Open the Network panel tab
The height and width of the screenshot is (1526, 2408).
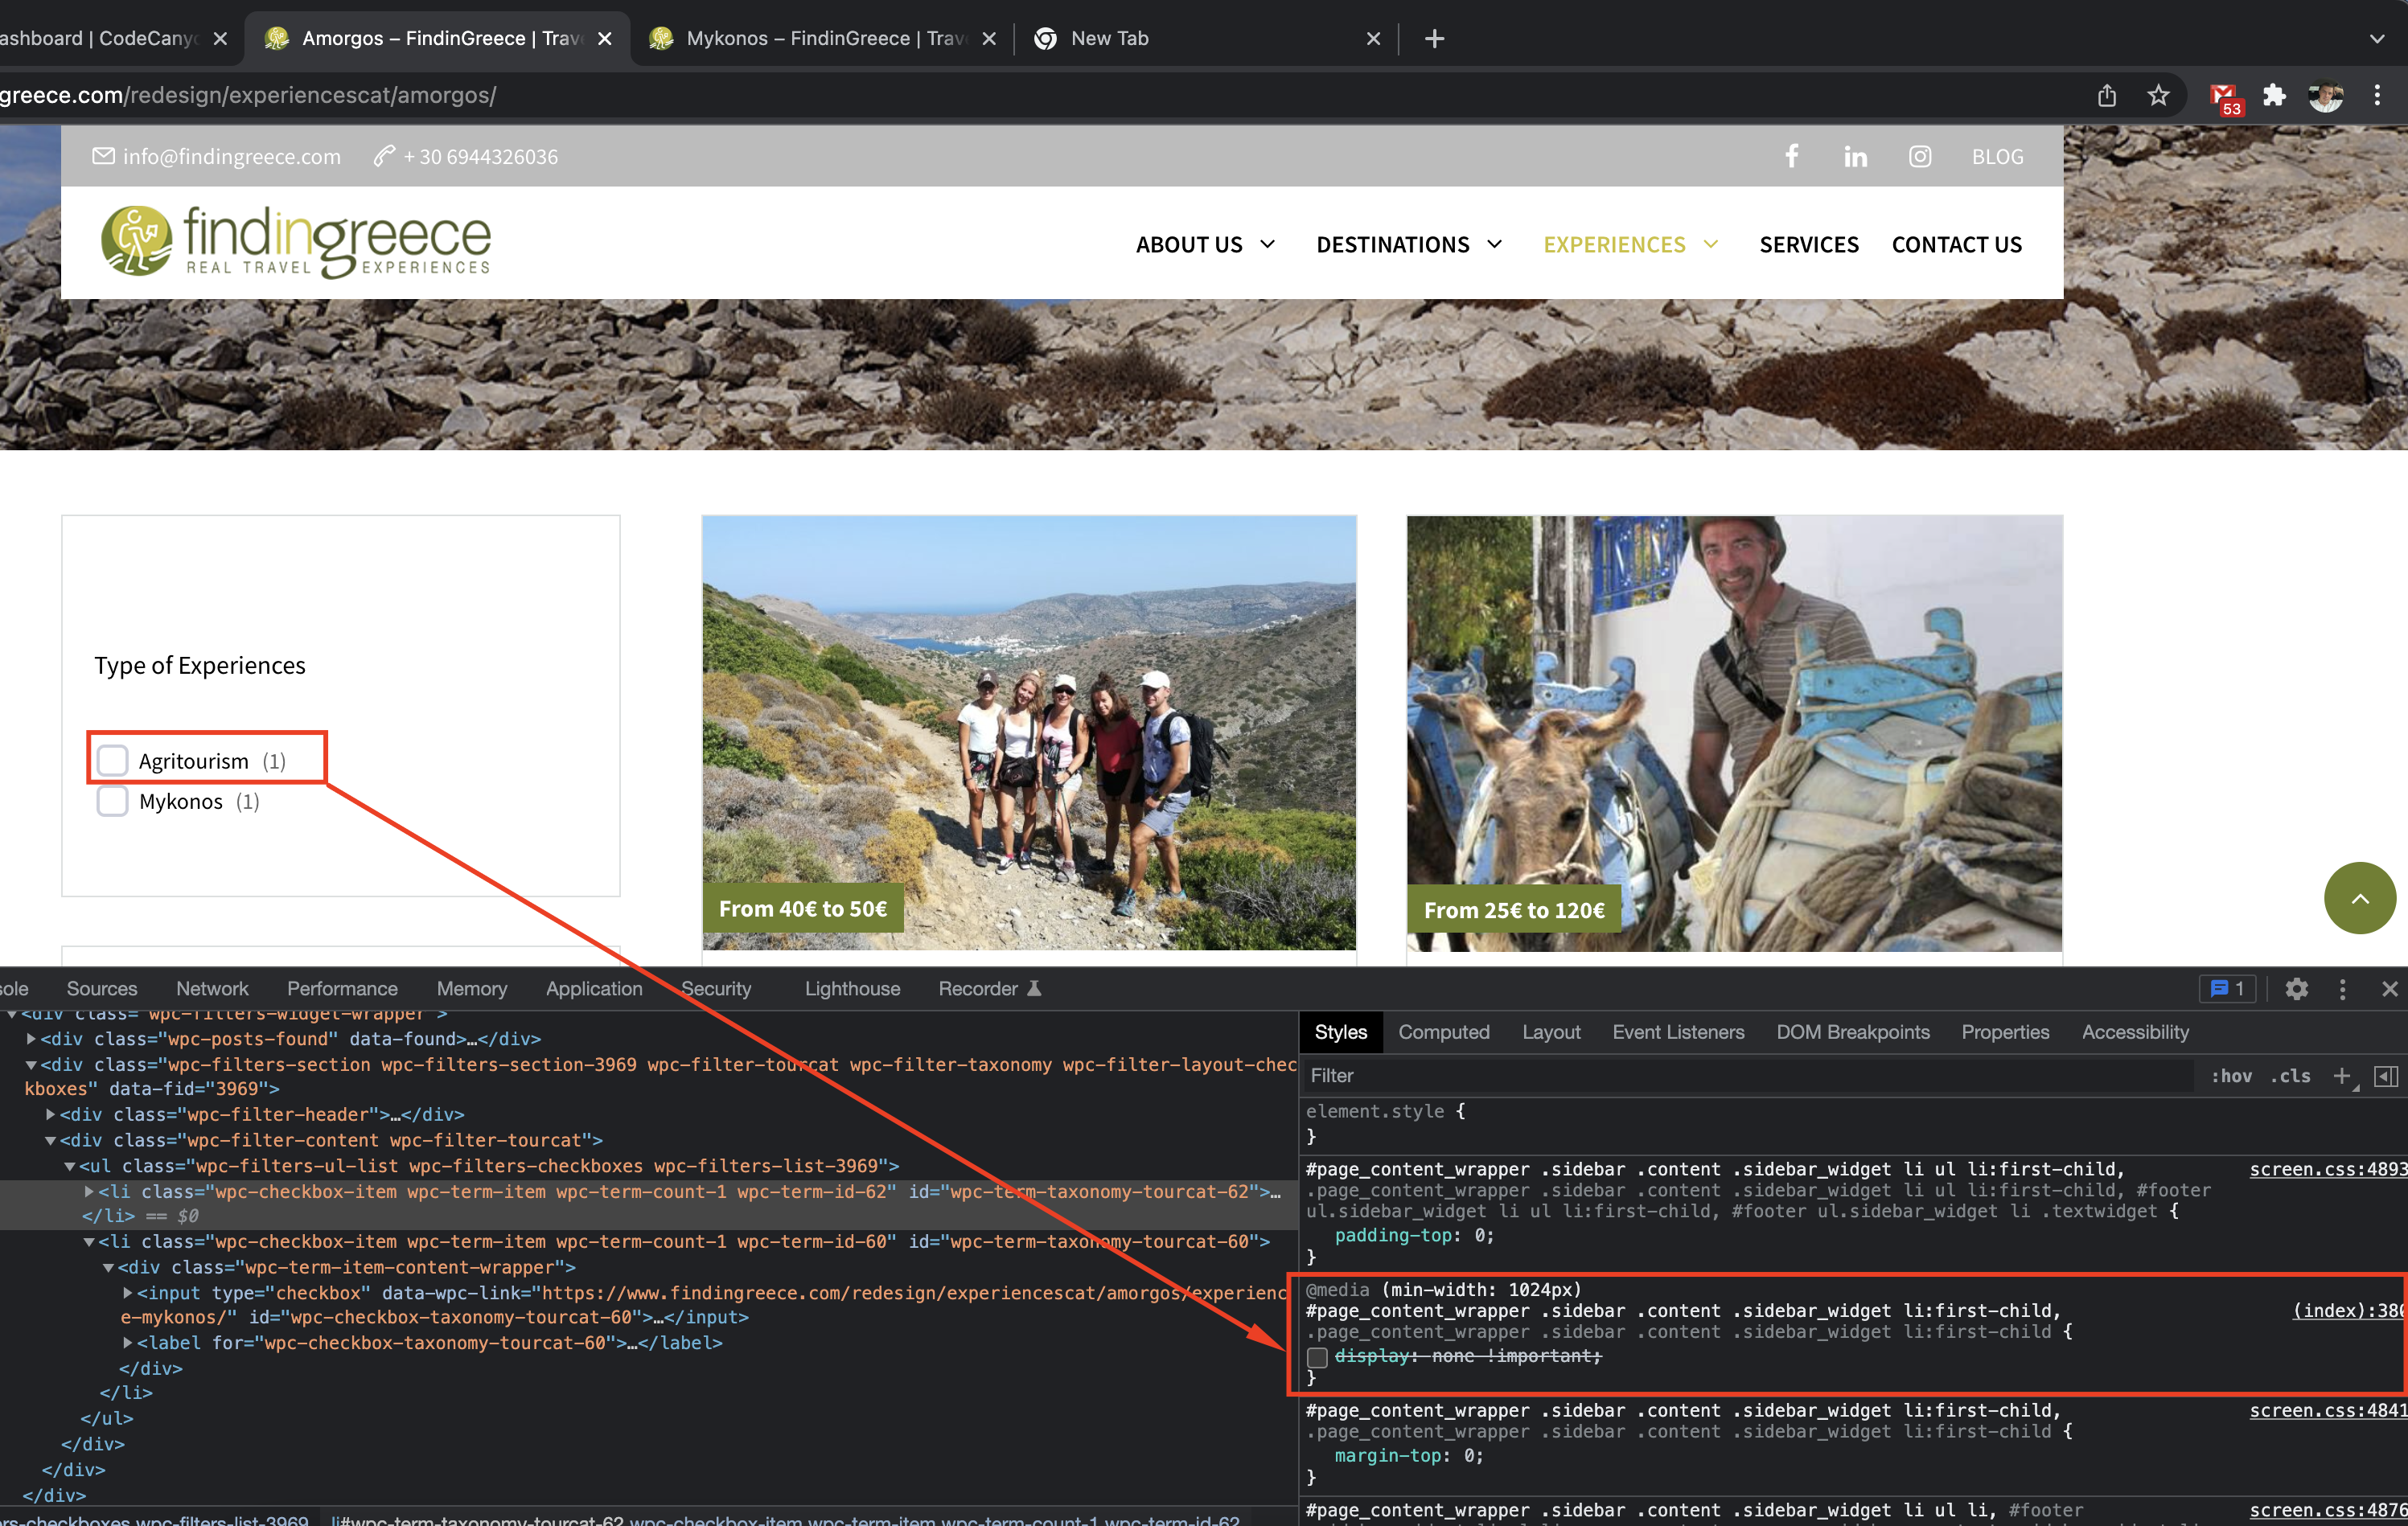[212, 988]
